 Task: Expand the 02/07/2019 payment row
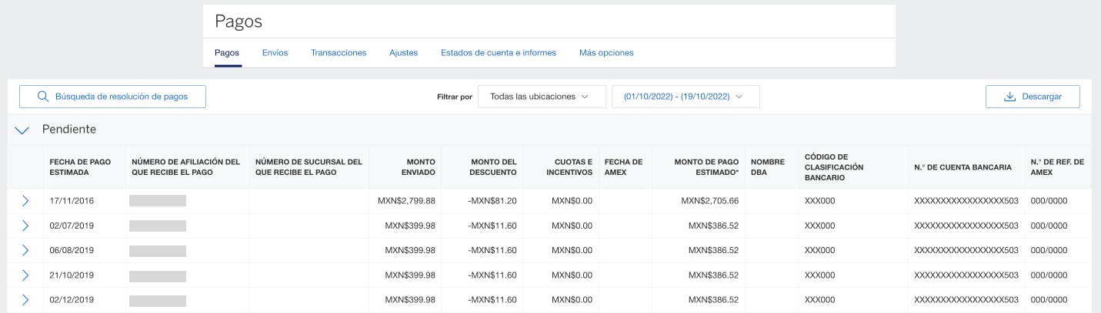pyautogui.click(x=25, y=226)
